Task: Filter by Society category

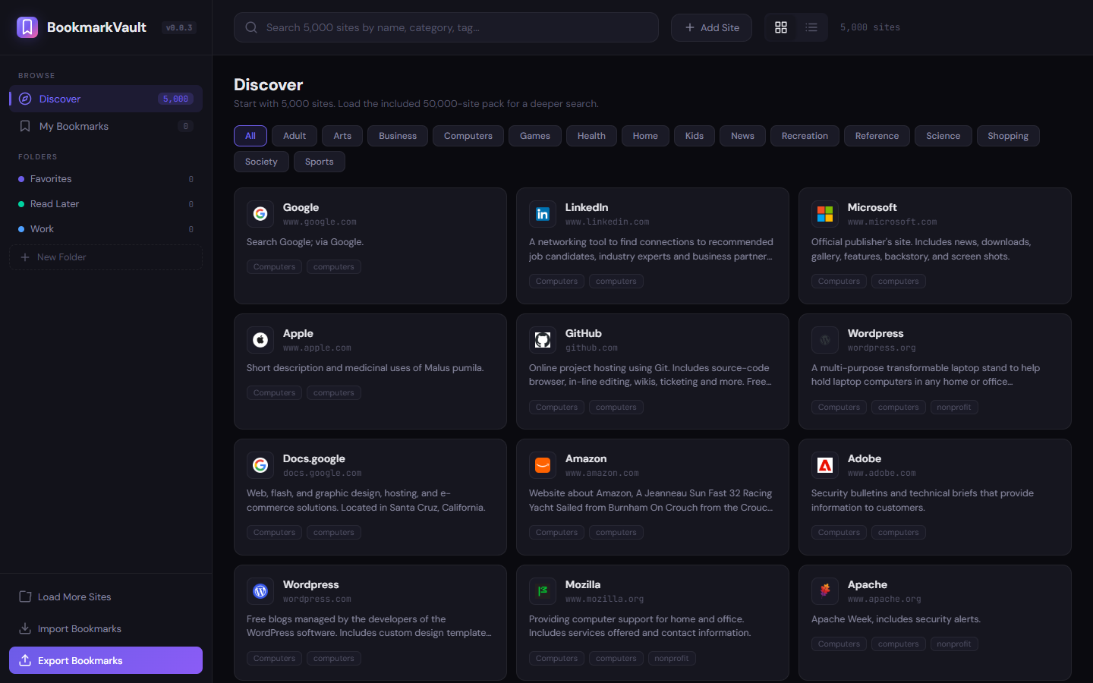Action: click(x=261, y=162)
